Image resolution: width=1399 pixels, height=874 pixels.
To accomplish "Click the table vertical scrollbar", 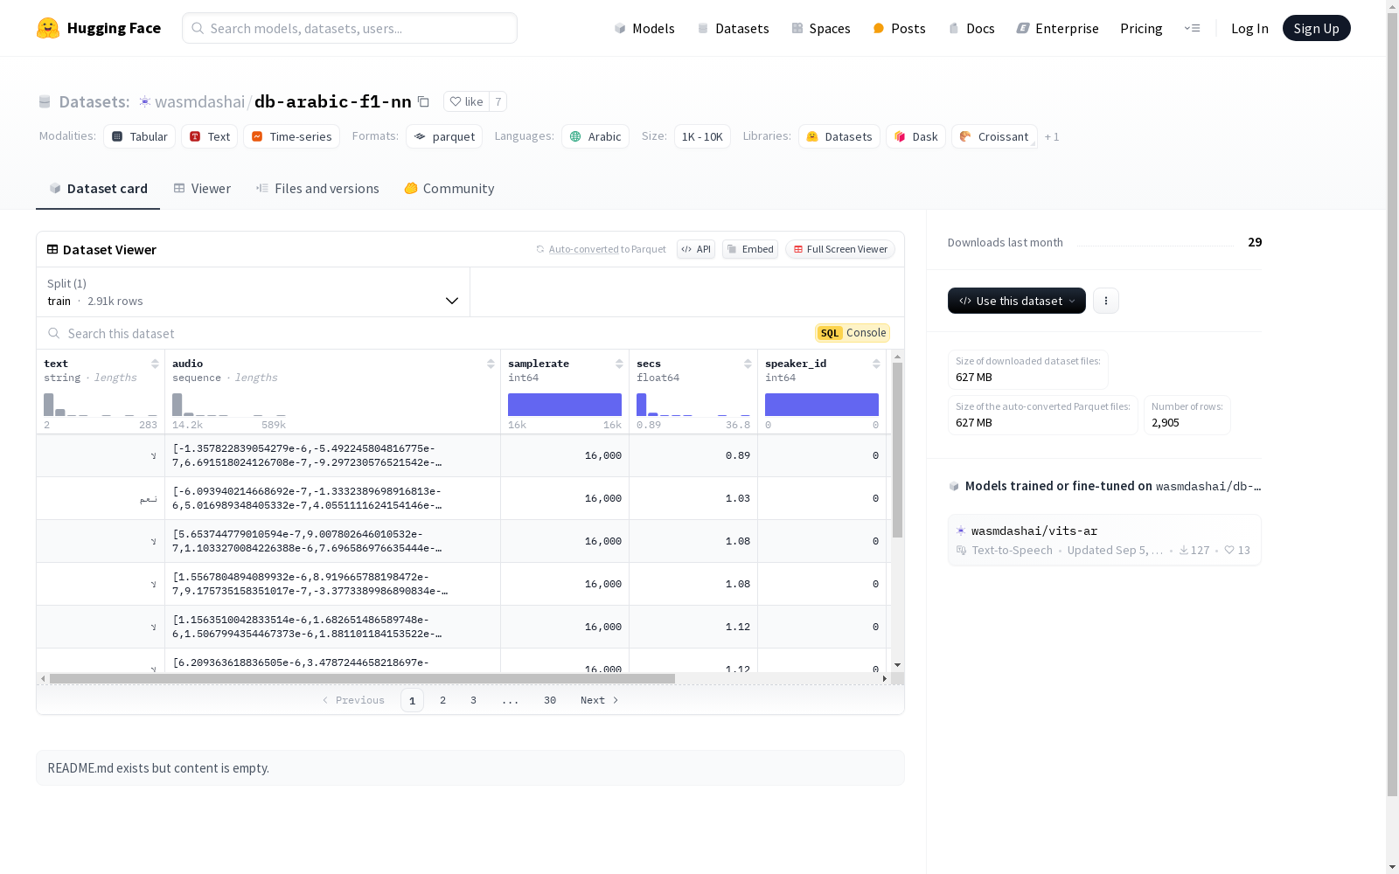I will click(x=897, y=450).
